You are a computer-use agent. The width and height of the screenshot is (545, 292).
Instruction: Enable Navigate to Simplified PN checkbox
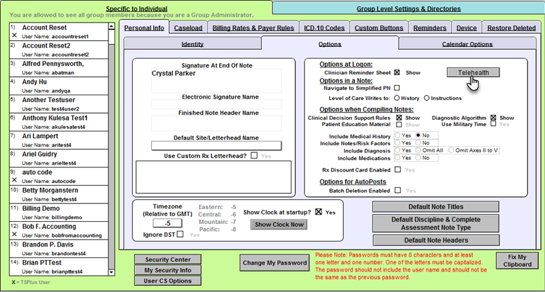(x=396, y=88)
